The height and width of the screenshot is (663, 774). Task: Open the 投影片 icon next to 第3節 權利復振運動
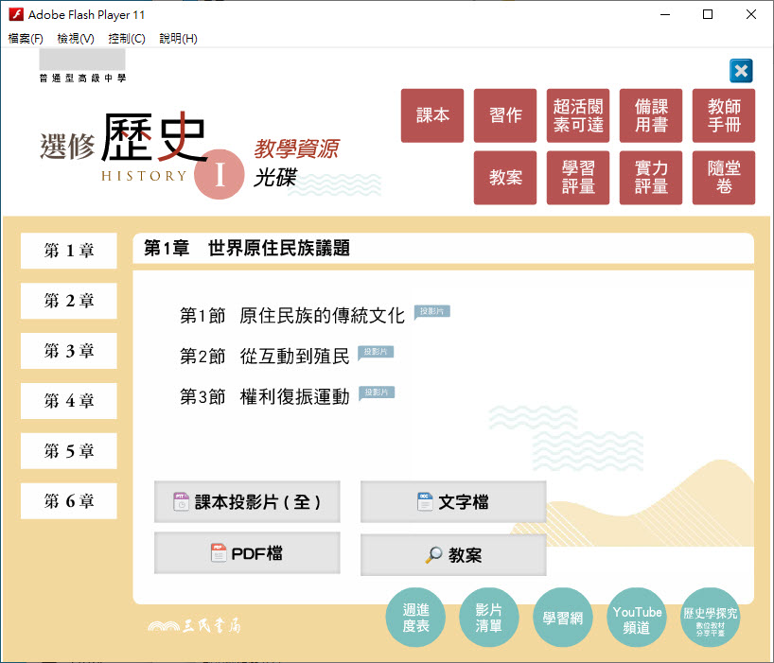pyautogui.click(x=376, y=393)
